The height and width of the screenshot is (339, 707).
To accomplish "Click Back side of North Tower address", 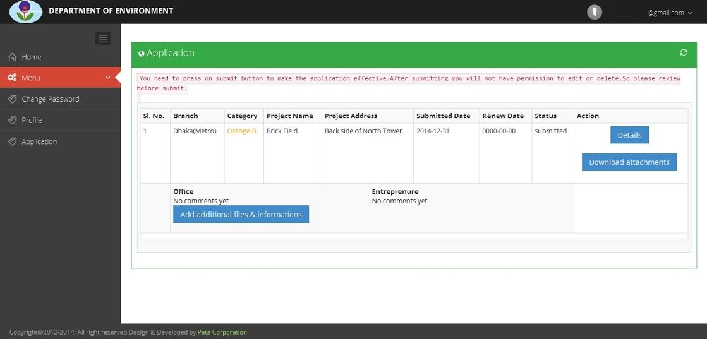I will point(363,131).
